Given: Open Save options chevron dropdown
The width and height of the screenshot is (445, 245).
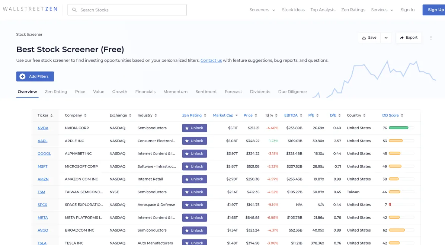Looking at the screenshot, I should [x=386, y=38].
